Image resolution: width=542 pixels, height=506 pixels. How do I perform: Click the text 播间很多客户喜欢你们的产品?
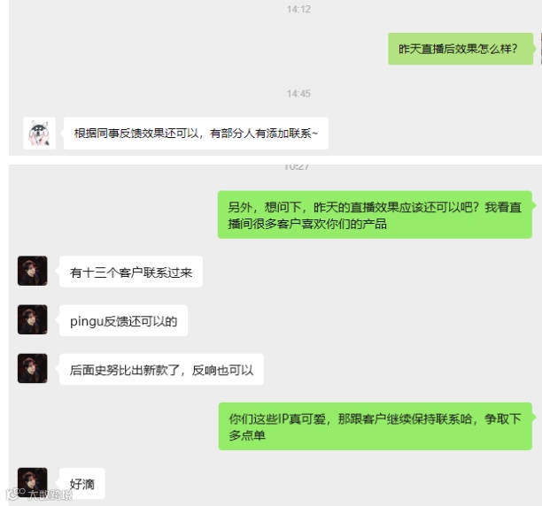pyautogui.click(x=307, y=224)
